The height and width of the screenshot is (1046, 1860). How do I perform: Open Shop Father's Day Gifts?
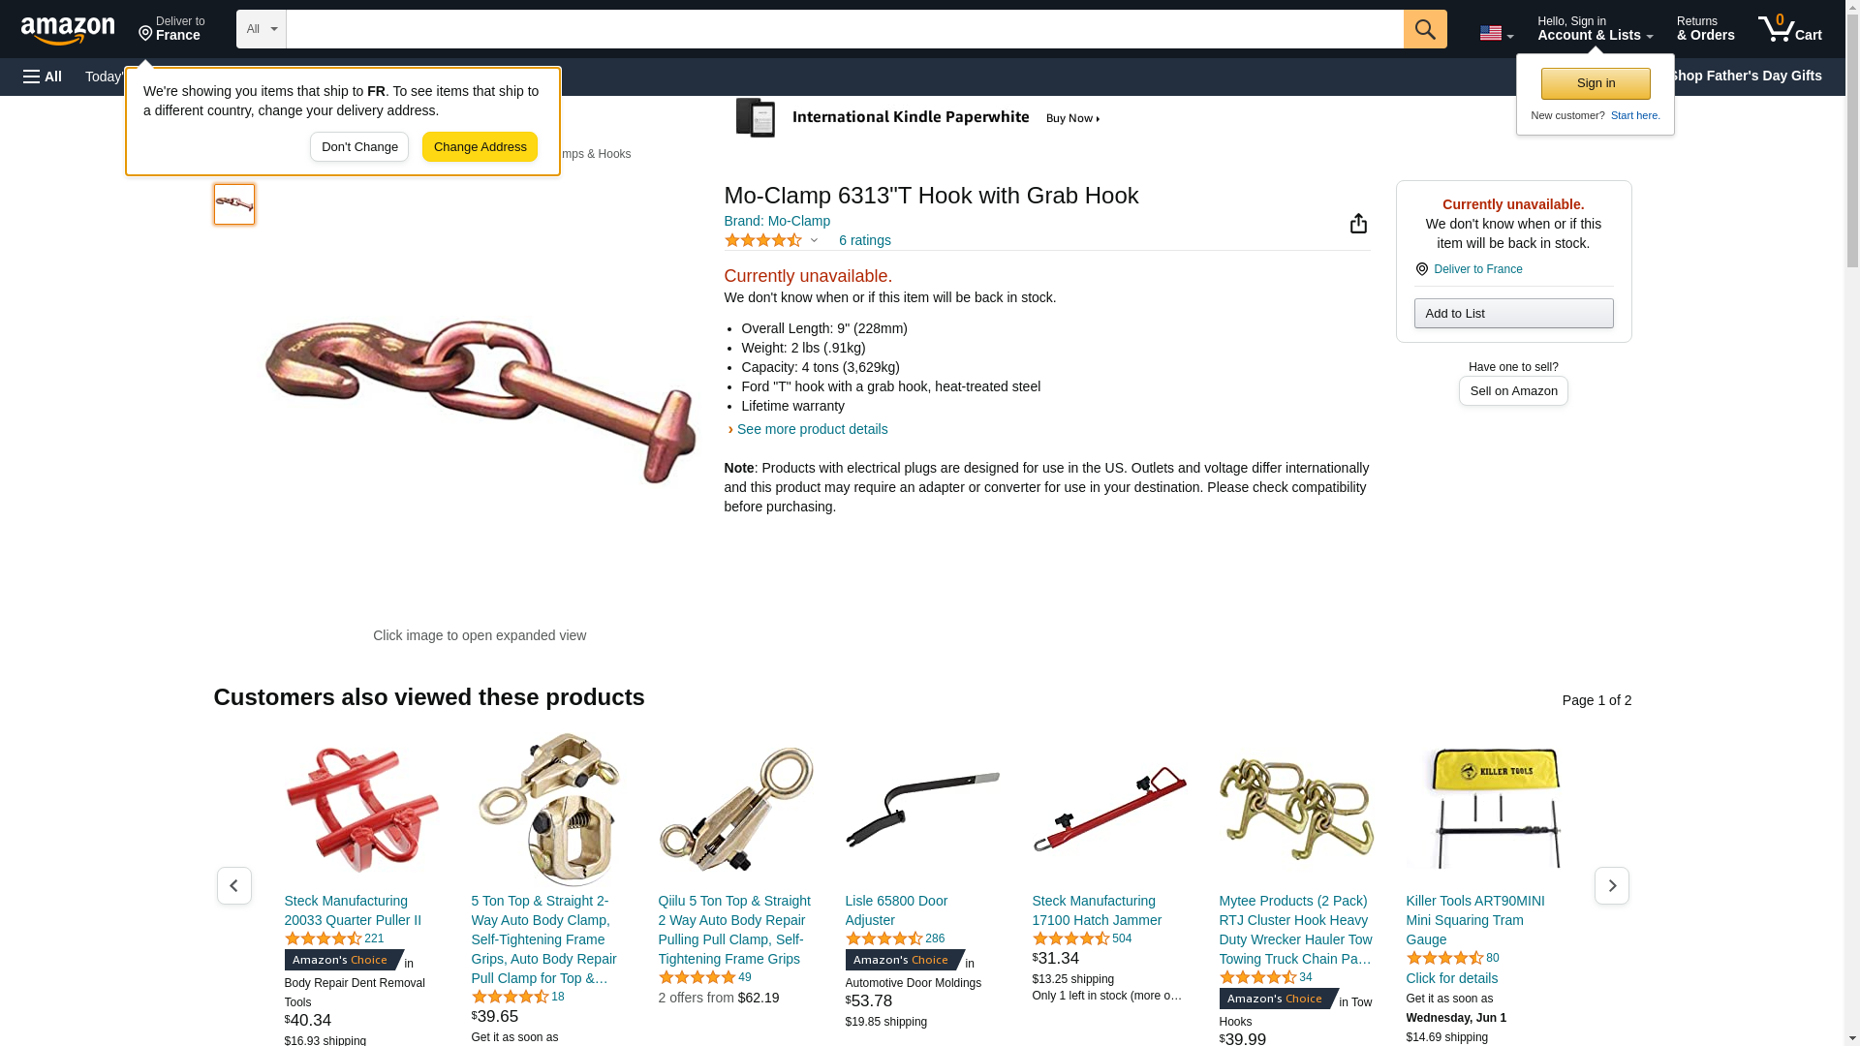click(1744, 76)
